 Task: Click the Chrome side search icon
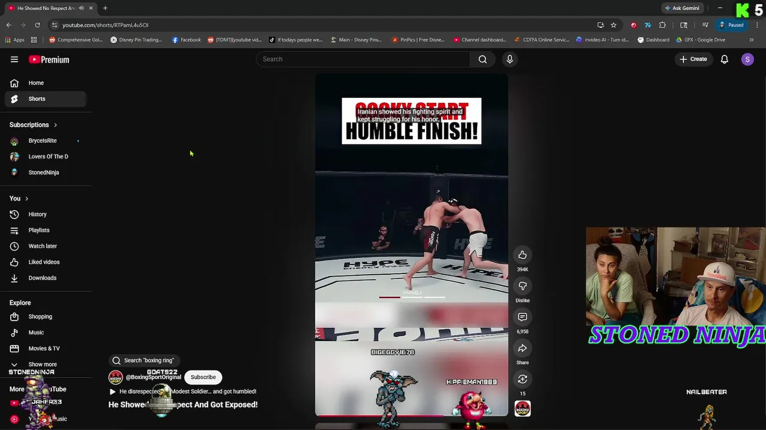[x=684, y=25]
